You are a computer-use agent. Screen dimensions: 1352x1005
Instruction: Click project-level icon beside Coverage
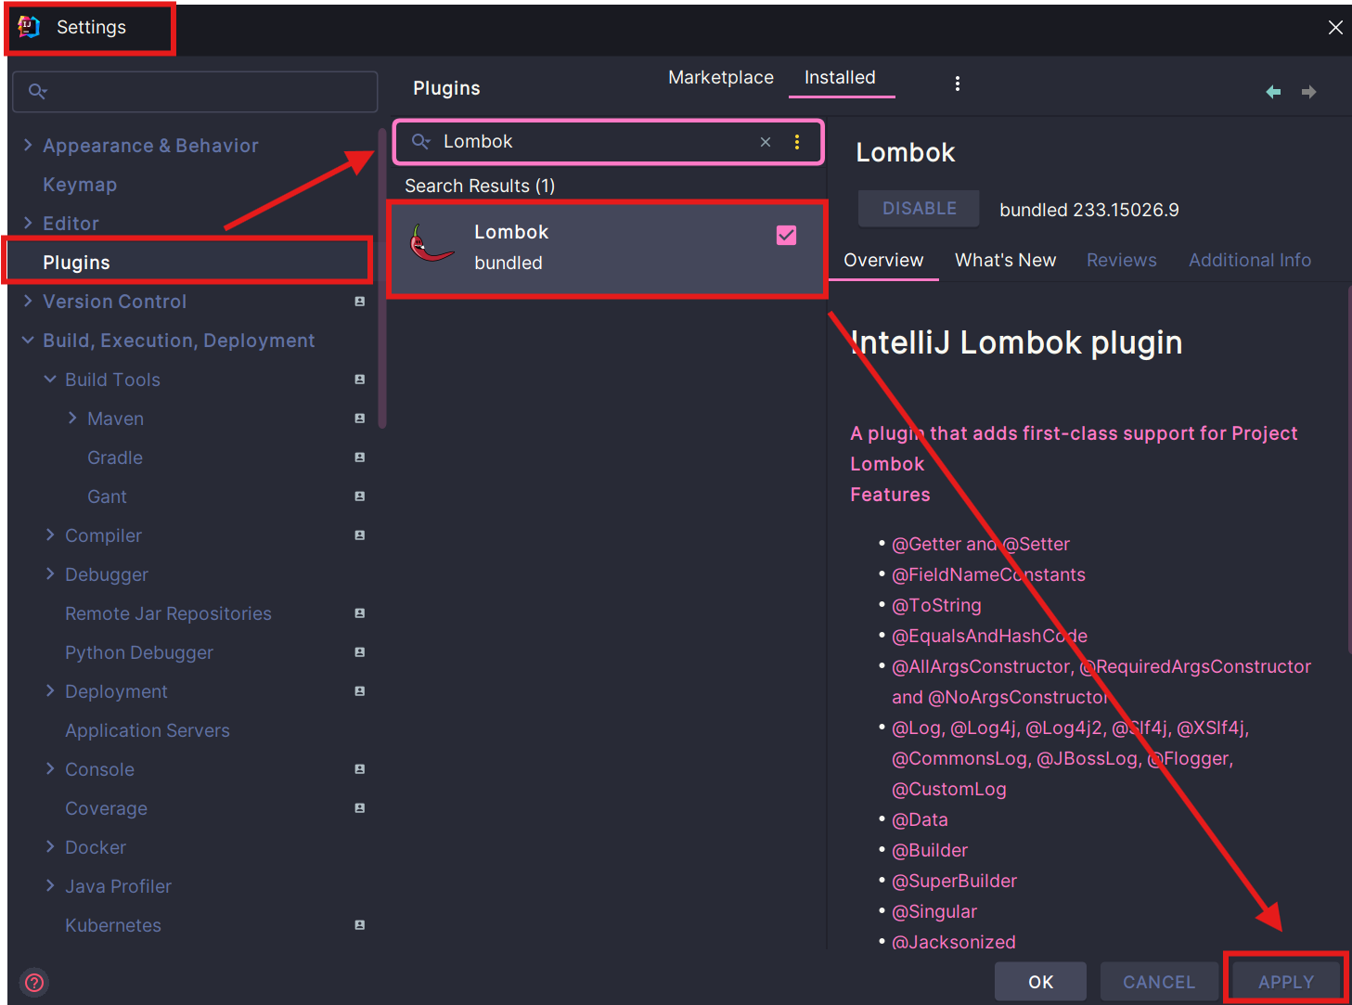click(x=359, y=808)
